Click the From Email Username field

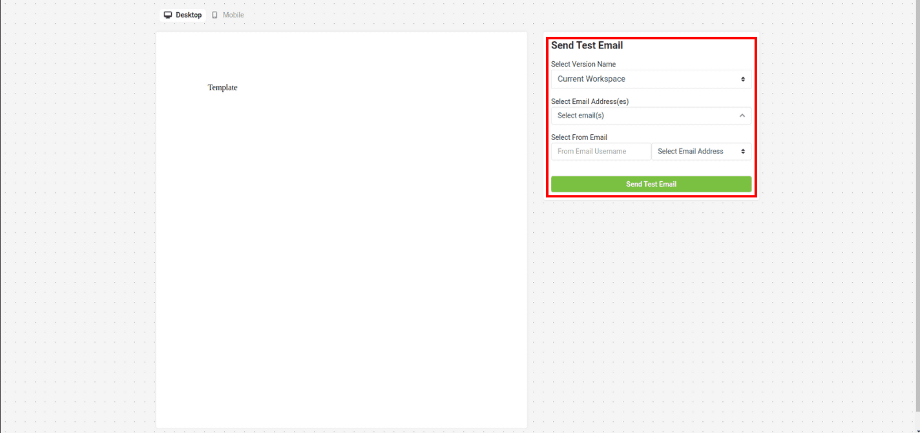(601, 152)
